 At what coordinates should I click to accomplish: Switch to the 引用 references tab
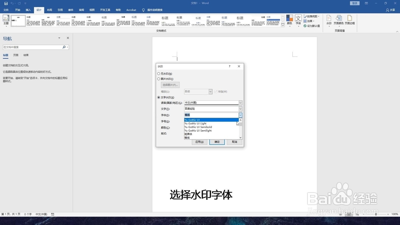tap(60, 10)
